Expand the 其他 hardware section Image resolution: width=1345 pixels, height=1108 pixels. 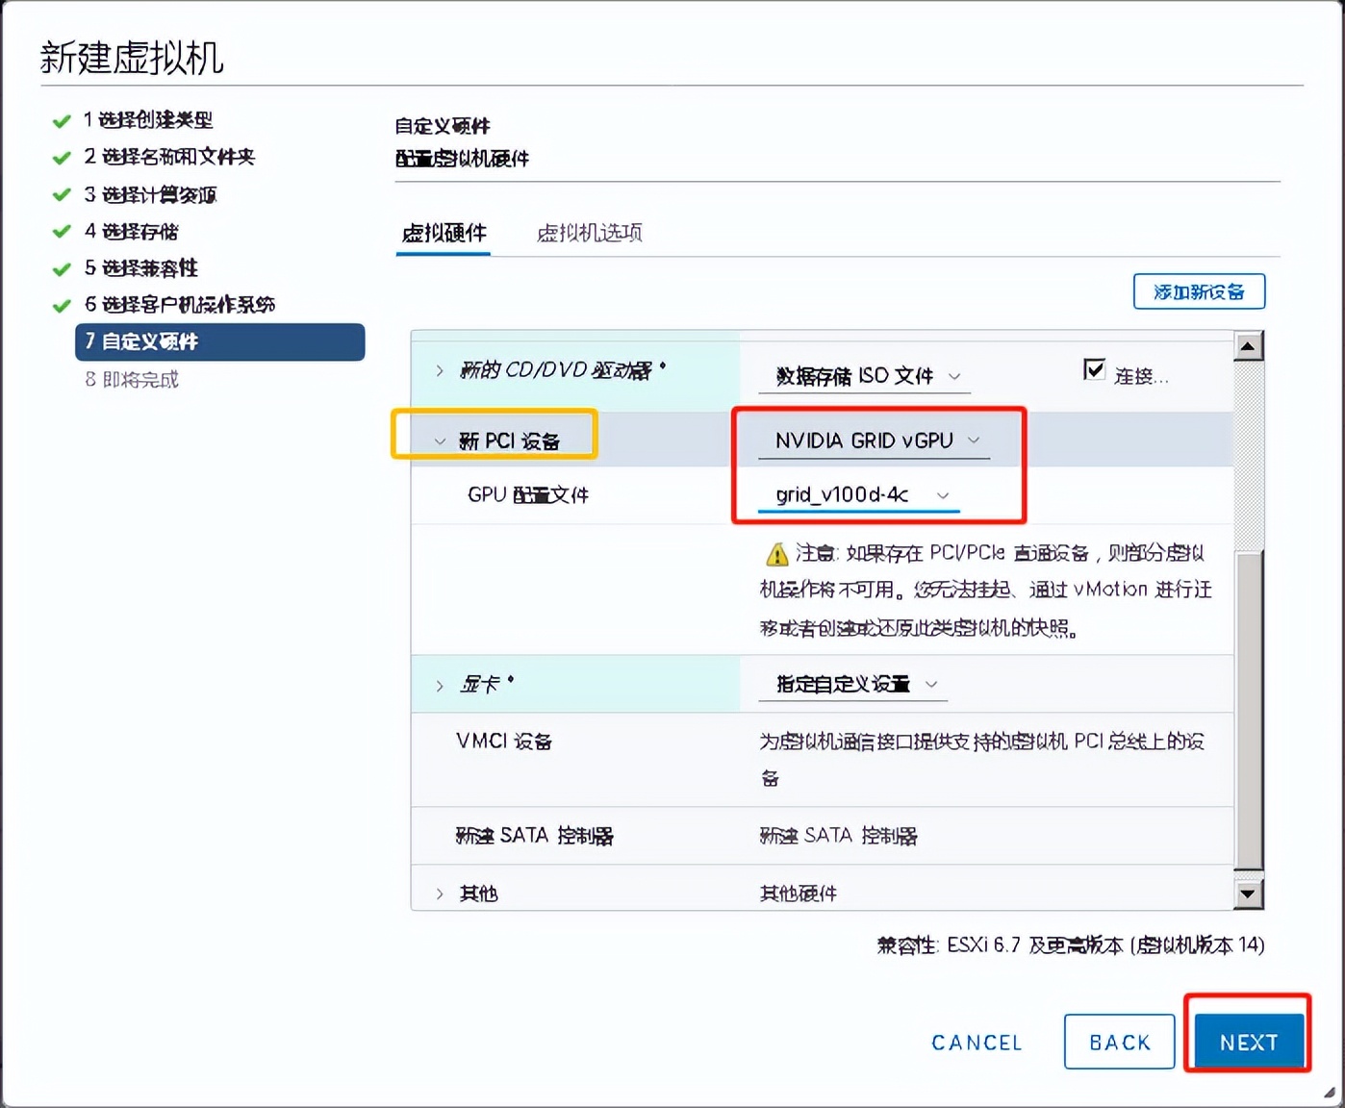point(439,893)
